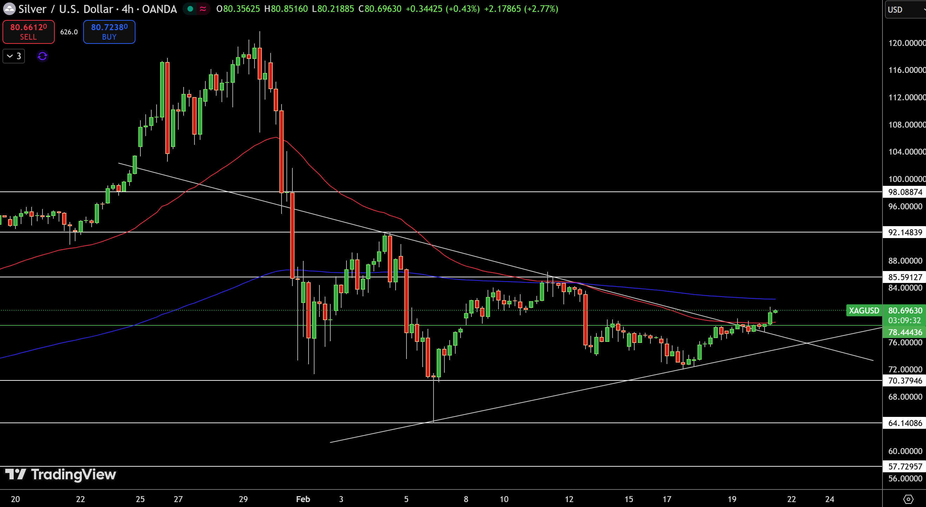The image size is (926, 507).
Task: Click the green market open status dot
Action: (190, 9)
